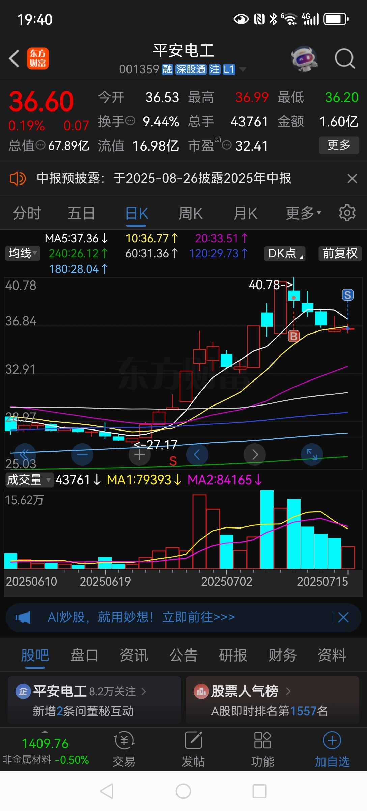Move chart left with left chevron
The width and height of the screenshot is (367, 811).
click(197, 454)
